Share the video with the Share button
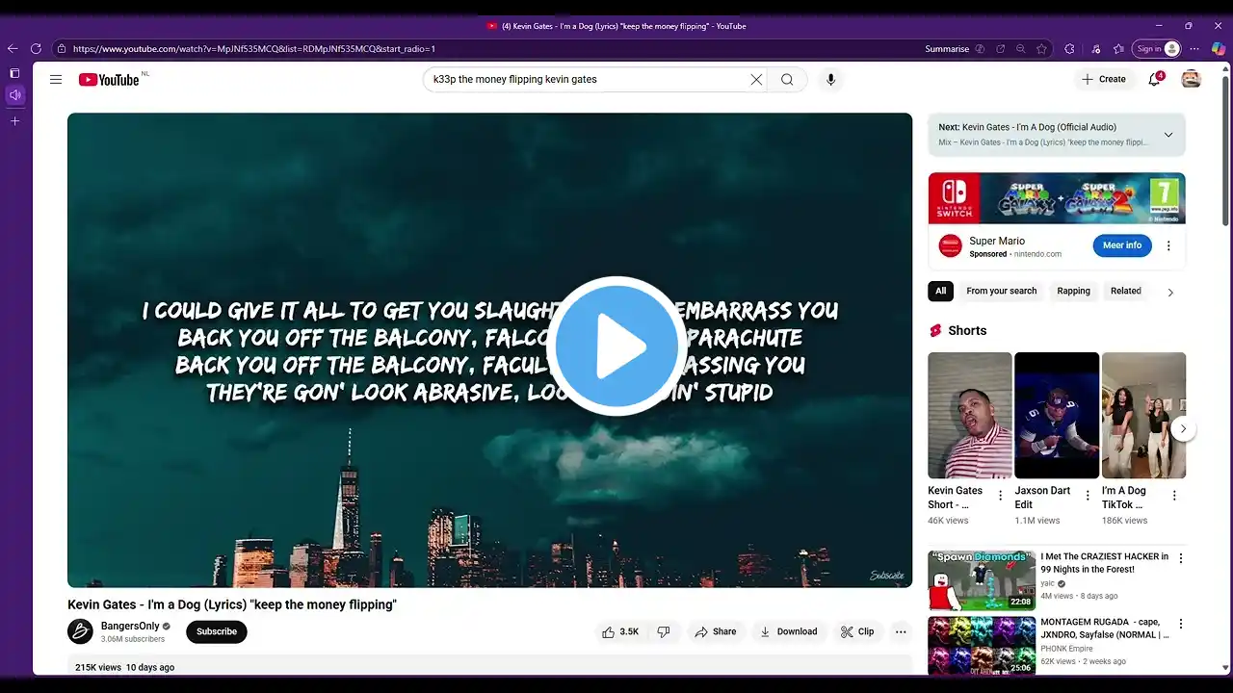Viewport: 1233px width, 693px height. click(x=716, y=631)
